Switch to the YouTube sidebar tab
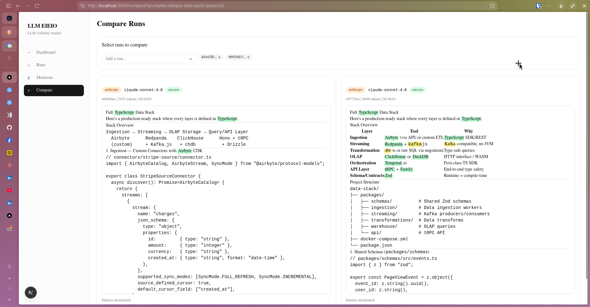590x307 pixels. [x=9, y=190]
